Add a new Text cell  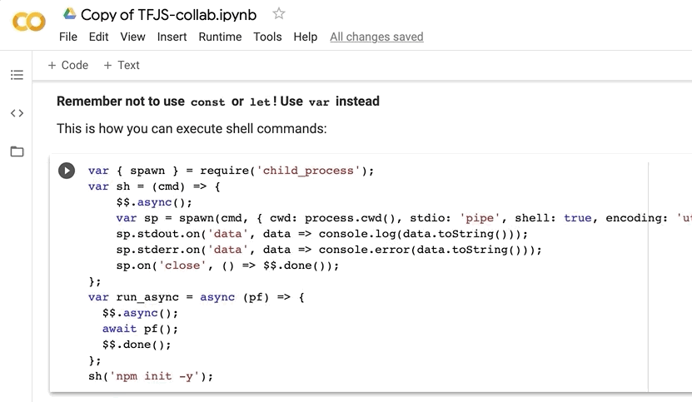click(122, 65)
